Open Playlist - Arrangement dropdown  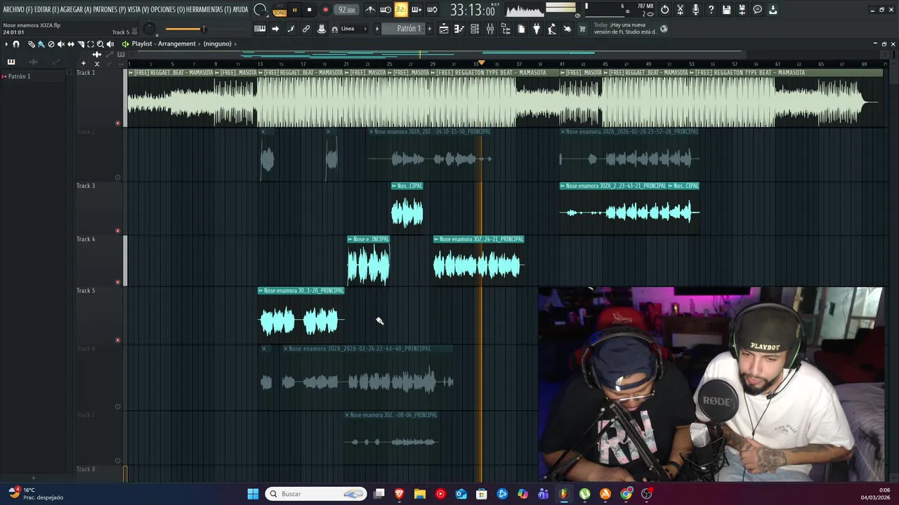(164, 43)
